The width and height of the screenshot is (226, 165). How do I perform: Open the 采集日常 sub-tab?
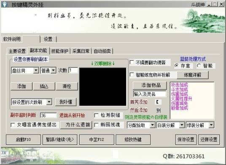tap(81, 51)
